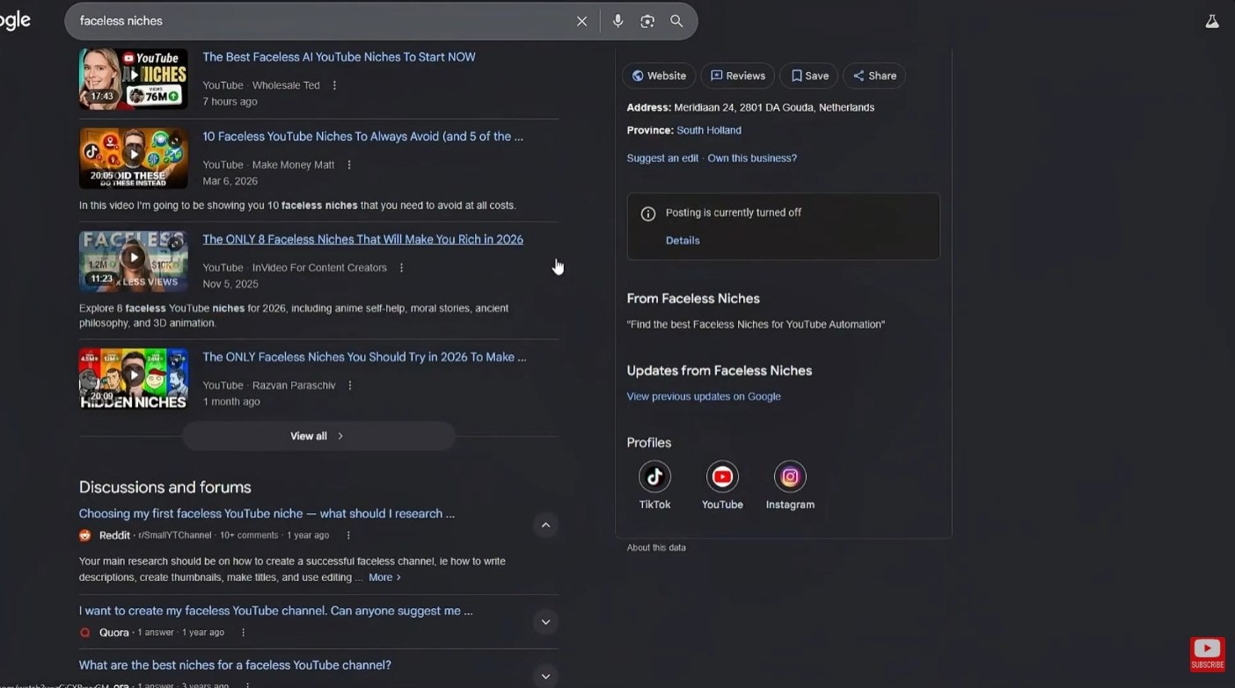Click the 'Discussions and forums' heading
This screenshot has height=688, width=1235.
(x=165, y=487)
